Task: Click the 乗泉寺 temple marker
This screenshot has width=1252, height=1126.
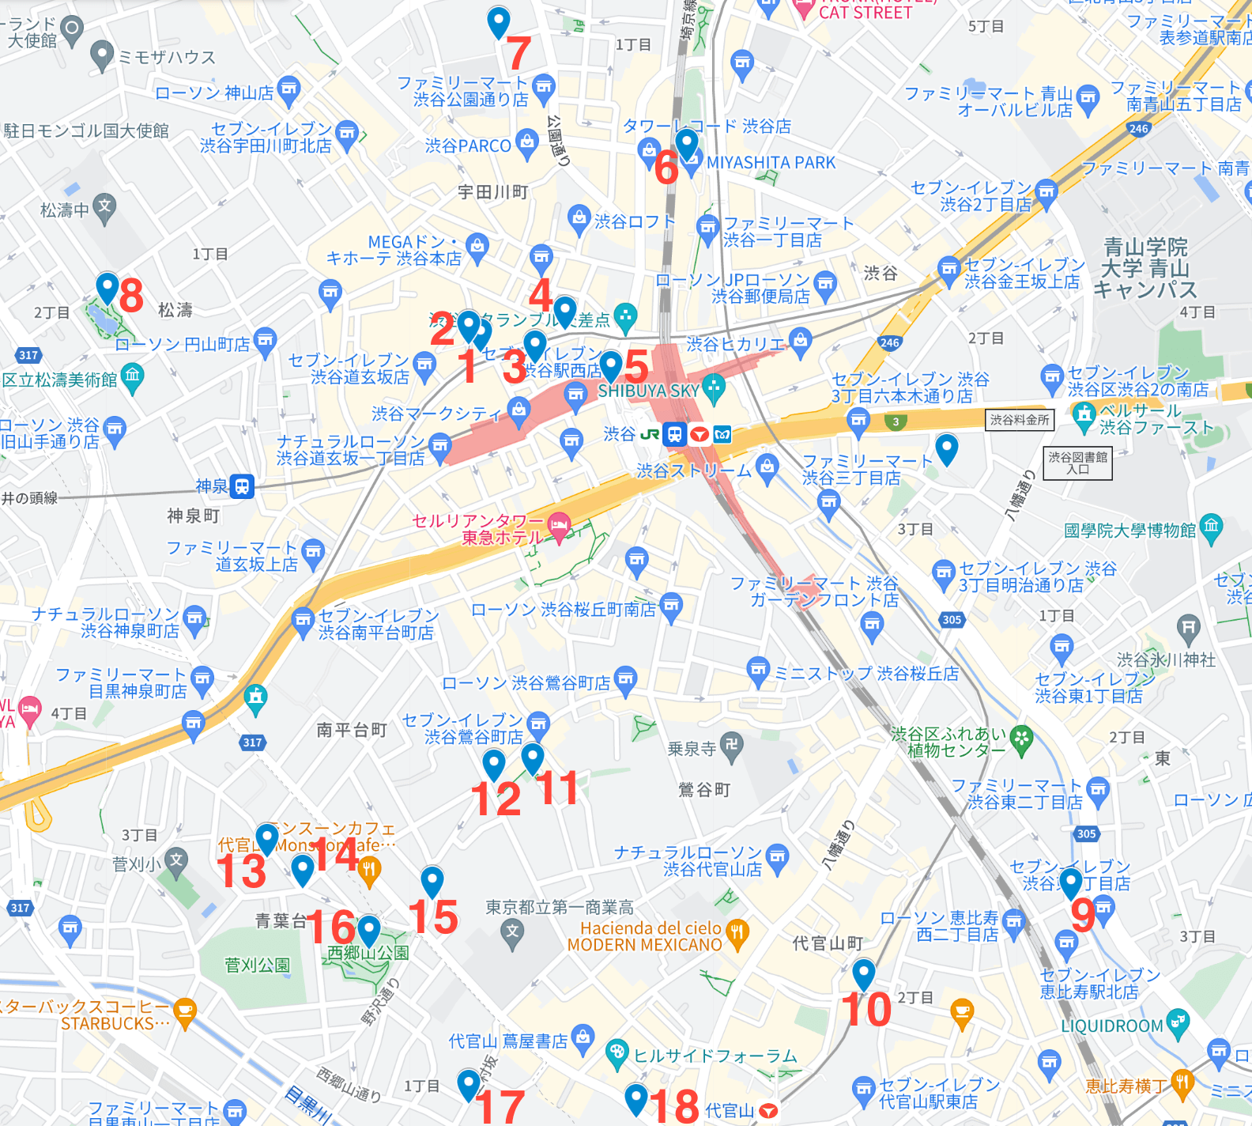Action: pos(731,746)
